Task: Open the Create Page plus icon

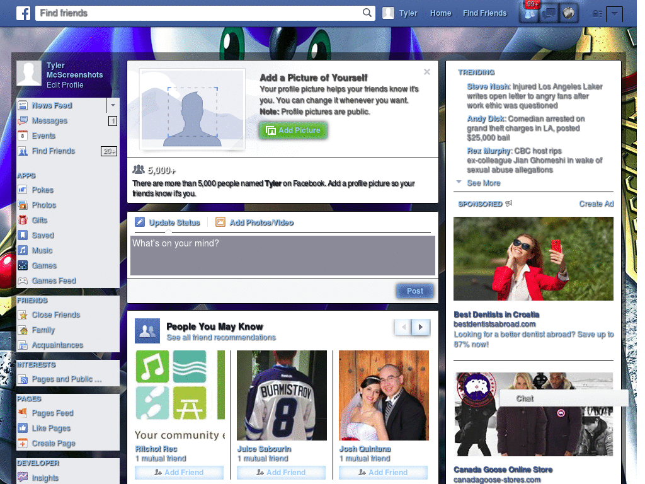Action: (23, 443)
